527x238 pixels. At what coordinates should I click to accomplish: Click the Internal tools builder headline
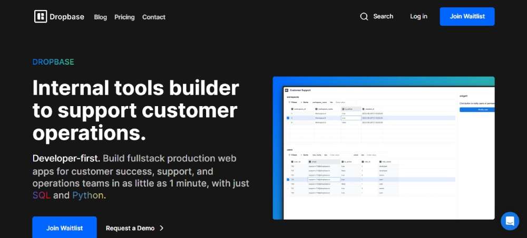(x=136, y=110)
